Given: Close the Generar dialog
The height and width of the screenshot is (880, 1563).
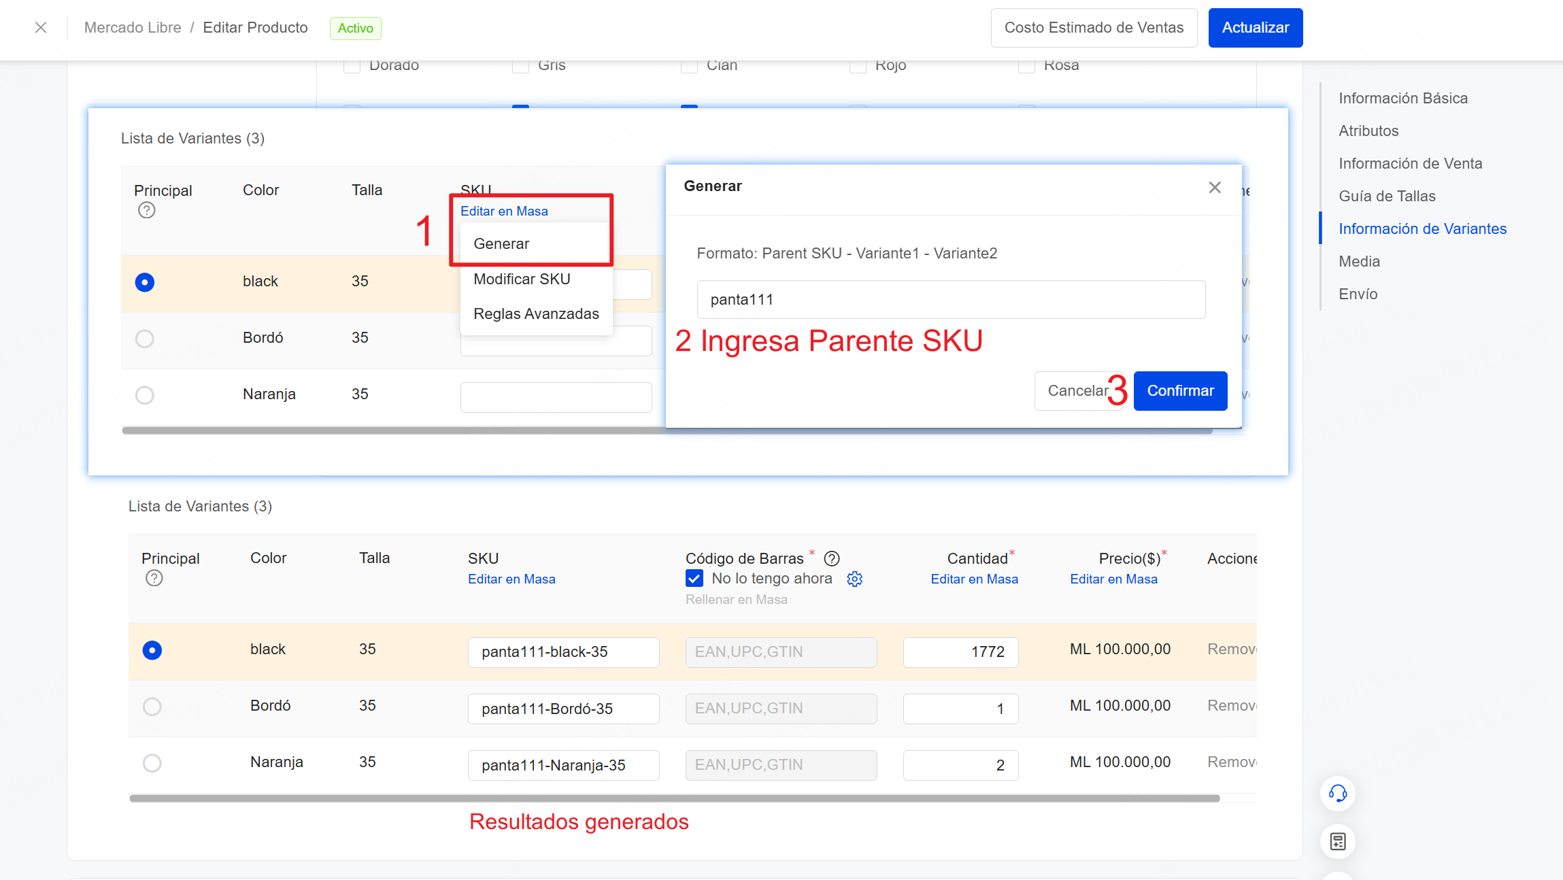Looking at the screenshot, I should click(x=1215, y=187).
